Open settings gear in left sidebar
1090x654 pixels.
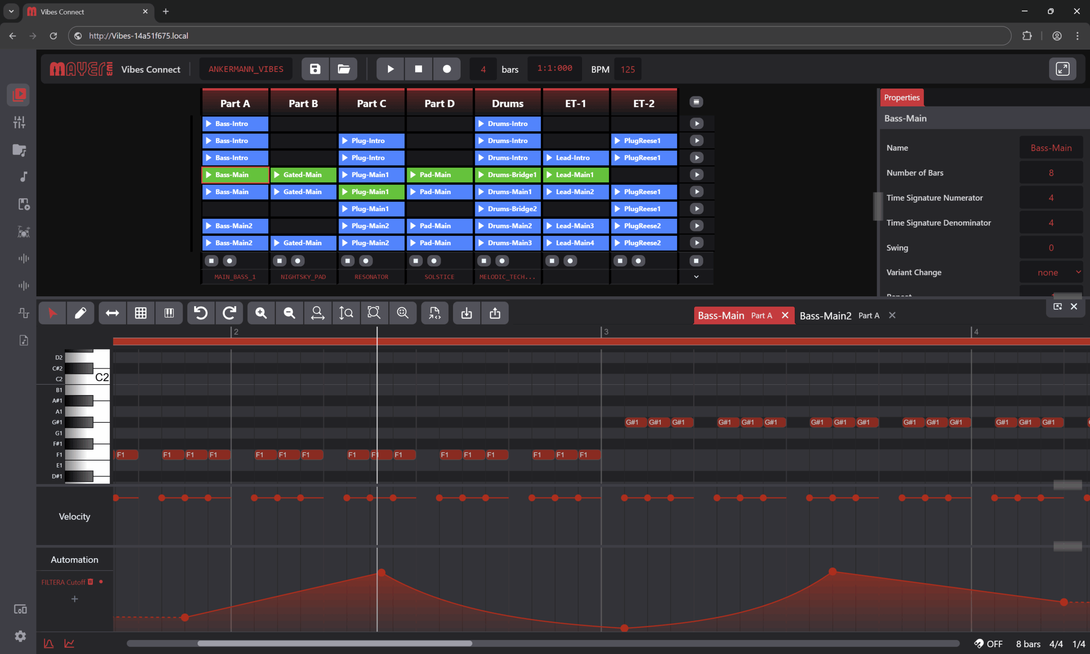[20, 636]
